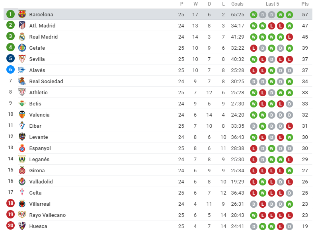Click the Getafe team badge
Image resolution: width=314 pixels, height=230 pixels.
[22, 48]
